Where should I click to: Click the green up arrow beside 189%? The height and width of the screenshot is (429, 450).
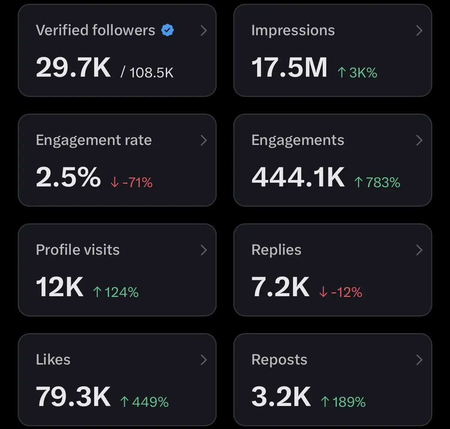click(325, 402)
